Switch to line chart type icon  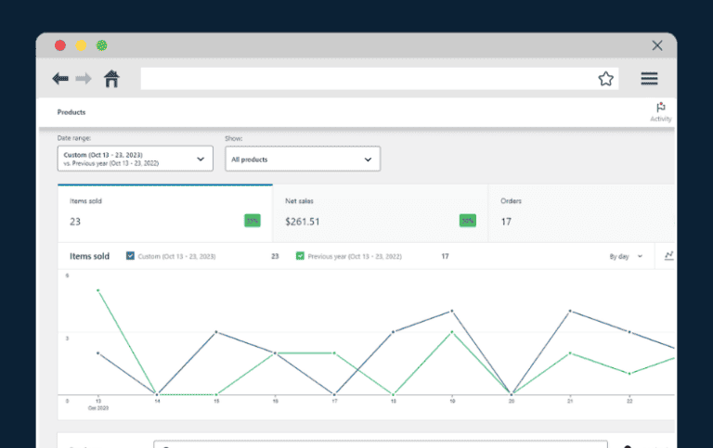[x=668, y=256]
